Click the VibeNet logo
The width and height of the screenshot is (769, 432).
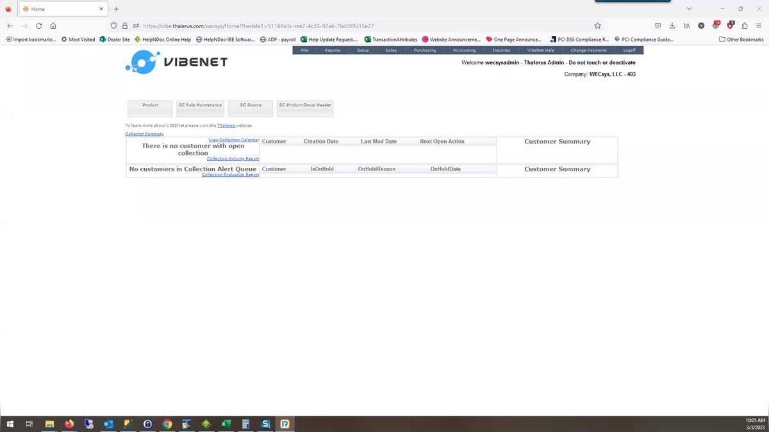176,62
